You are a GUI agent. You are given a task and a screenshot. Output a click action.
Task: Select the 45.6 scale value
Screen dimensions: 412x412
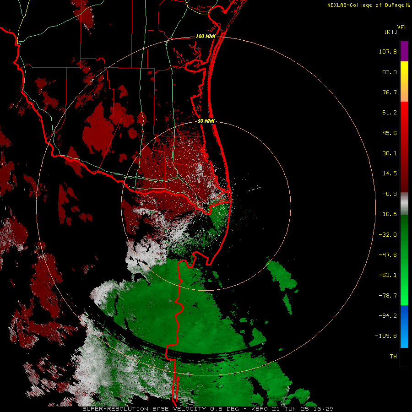390,133
